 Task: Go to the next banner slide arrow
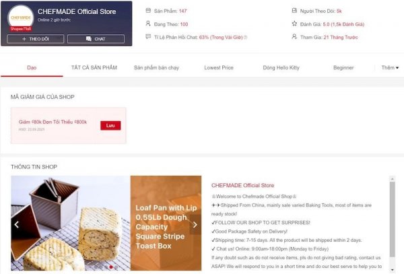point(195,225)
